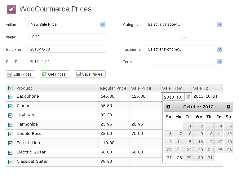The height and width of the screenshot is (186, 248).
Task: Open the empty Term dropdown
Action: coord(184,62)
